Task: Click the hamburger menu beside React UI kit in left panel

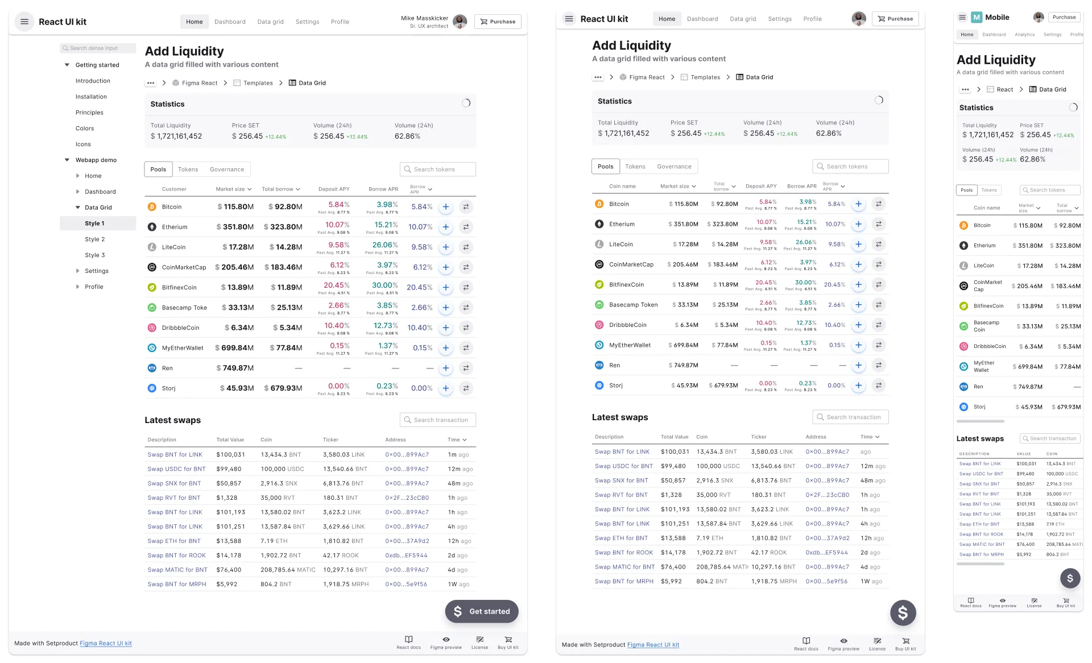Action: tap(24, 22)
